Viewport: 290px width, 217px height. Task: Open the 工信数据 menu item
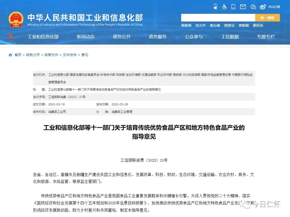click(x=230, y=37)
